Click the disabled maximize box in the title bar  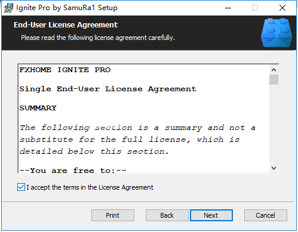pos(255,8)
